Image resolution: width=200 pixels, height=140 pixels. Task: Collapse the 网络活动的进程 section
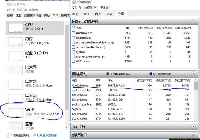(x=193, y=21)
